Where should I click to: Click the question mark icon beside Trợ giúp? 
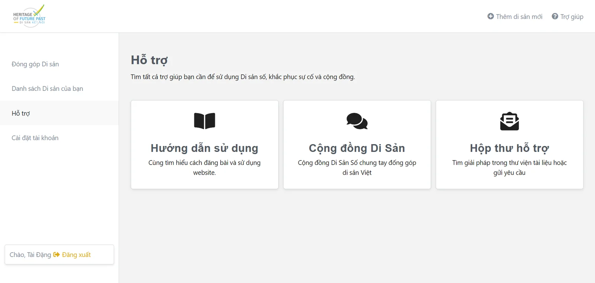555,16
